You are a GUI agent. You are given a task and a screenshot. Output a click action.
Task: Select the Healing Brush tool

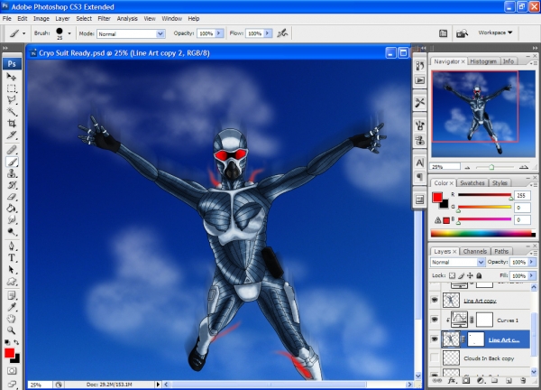click(x=12, y=150)
